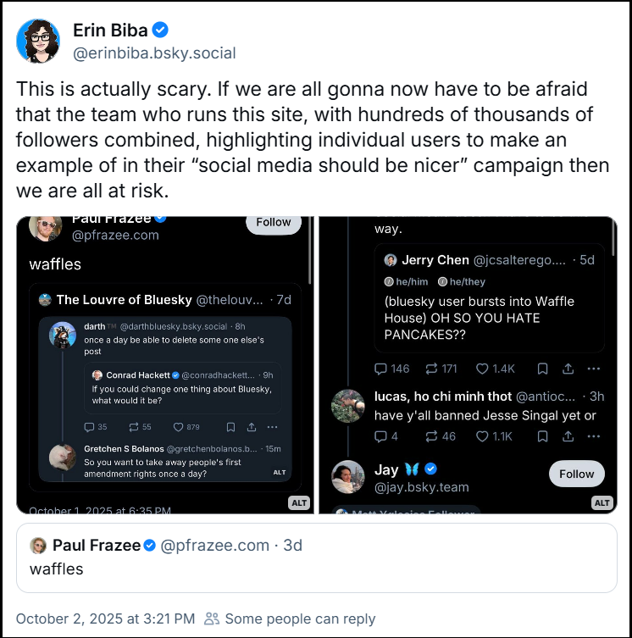The image size is (632, 638).
Task: Click the repost icon showing 171
Action: click(430, 369)
